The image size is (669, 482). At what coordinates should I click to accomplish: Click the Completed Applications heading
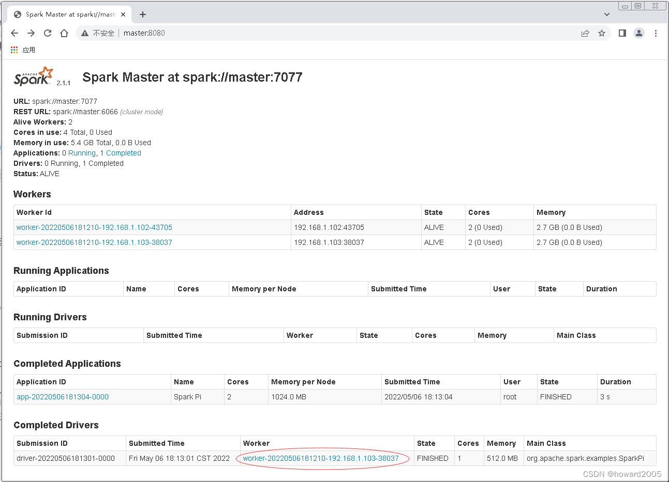coord(67,364)
